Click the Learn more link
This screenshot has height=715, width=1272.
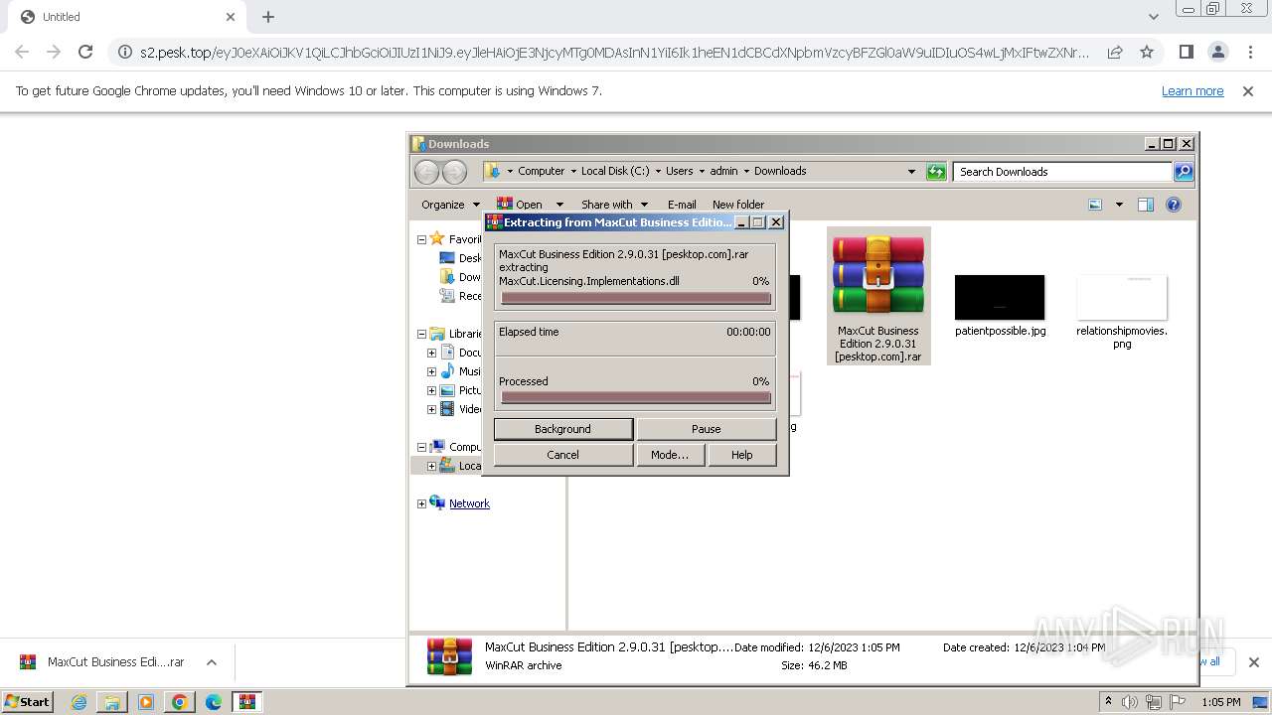click(x=1192, y=90)
